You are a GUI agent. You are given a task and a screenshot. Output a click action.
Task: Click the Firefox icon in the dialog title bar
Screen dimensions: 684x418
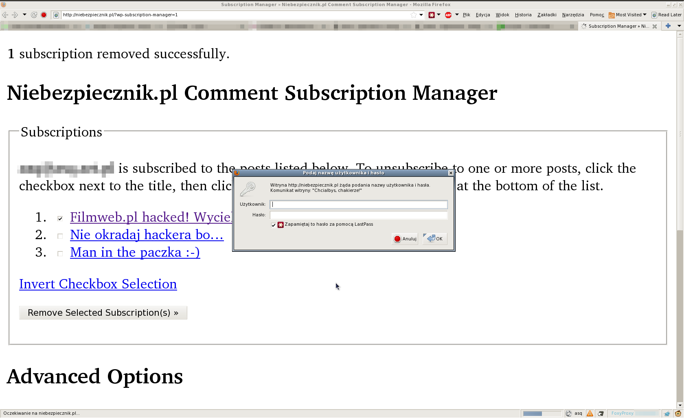click(x=237, y=173)
